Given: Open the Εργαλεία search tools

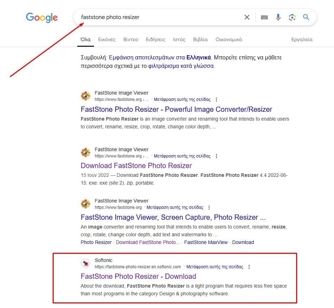Looking at the screenshot, I should tap(302, 39).
